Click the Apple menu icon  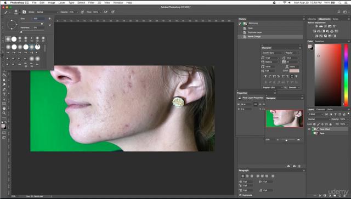(5, 3)
